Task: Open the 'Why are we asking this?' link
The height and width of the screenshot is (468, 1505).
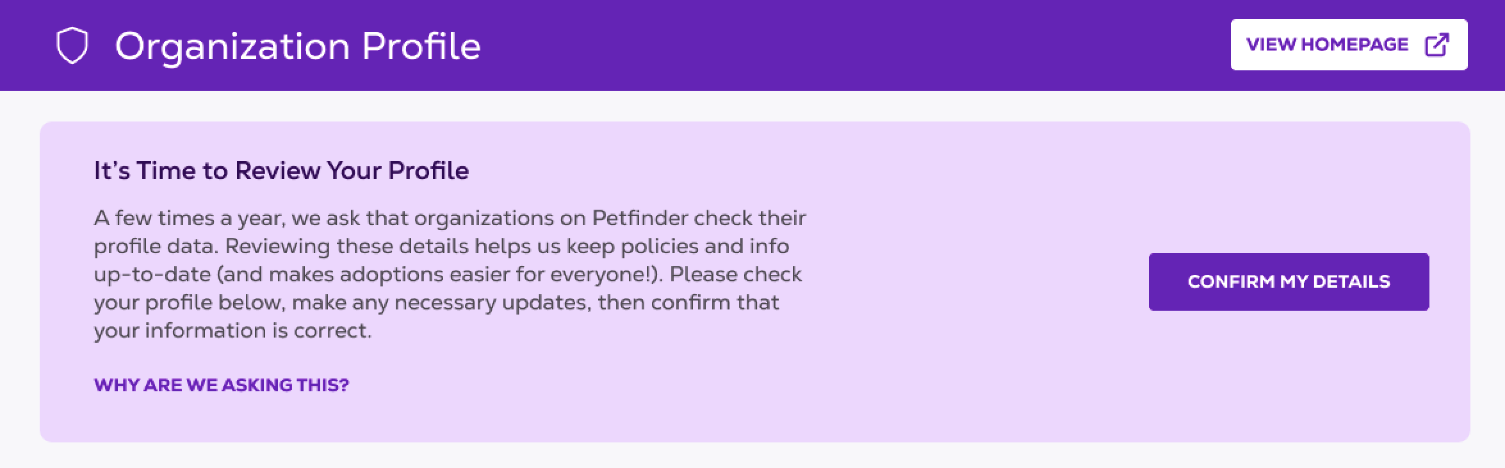Action: (221, 385)
